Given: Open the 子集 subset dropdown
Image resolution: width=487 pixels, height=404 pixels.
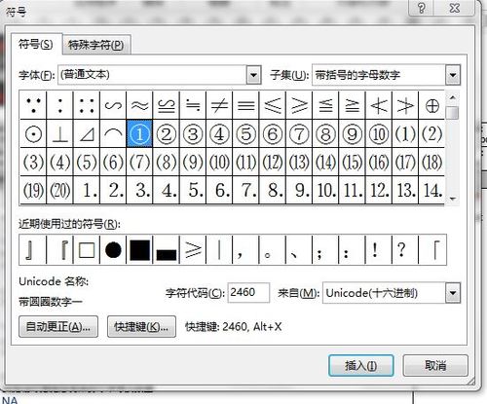Looking at the screenshot, I should (453, 75).
